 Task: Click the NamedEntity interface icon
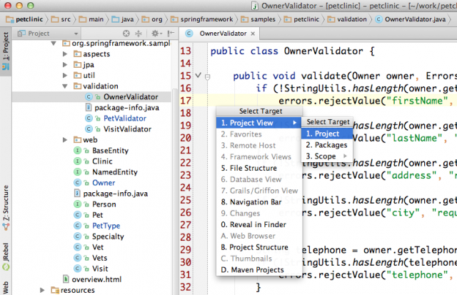[x=77, y=172]
